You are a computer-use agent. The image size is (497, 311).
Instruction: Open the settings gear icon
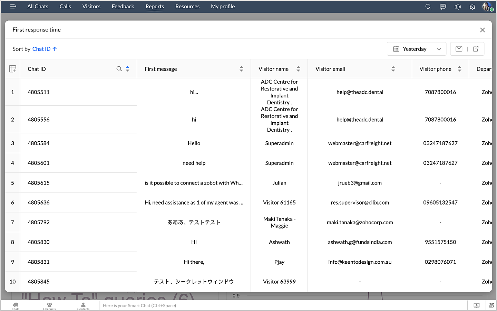(472, 7)
